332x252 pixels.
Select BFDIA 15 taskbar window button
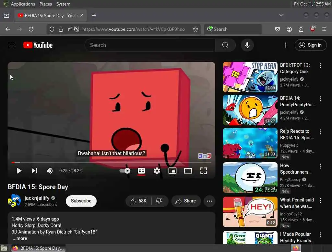38,248
